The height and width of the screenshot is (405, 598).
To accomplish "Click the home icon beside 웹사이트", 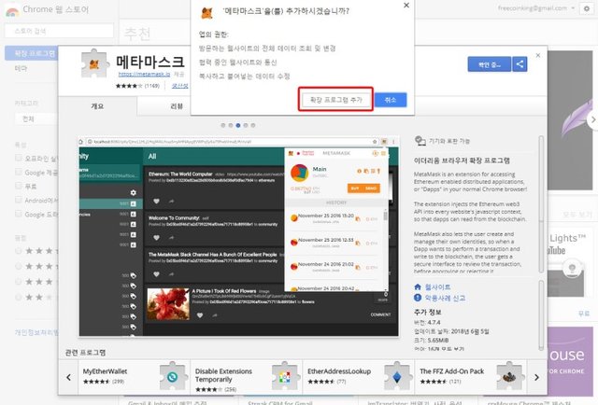I will [418, 286].
